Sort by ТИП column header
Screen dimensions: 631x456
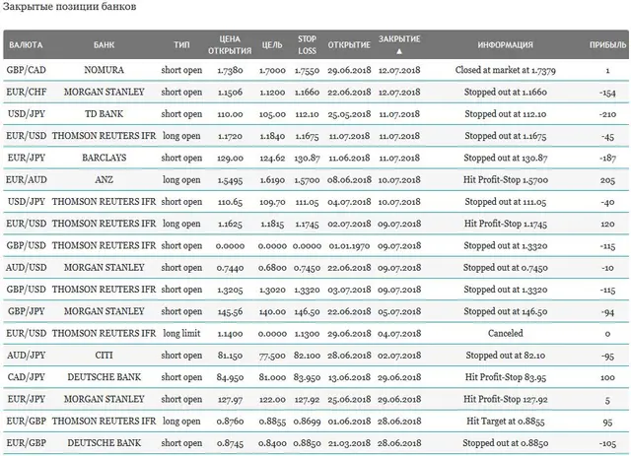(x=181, y=45)
